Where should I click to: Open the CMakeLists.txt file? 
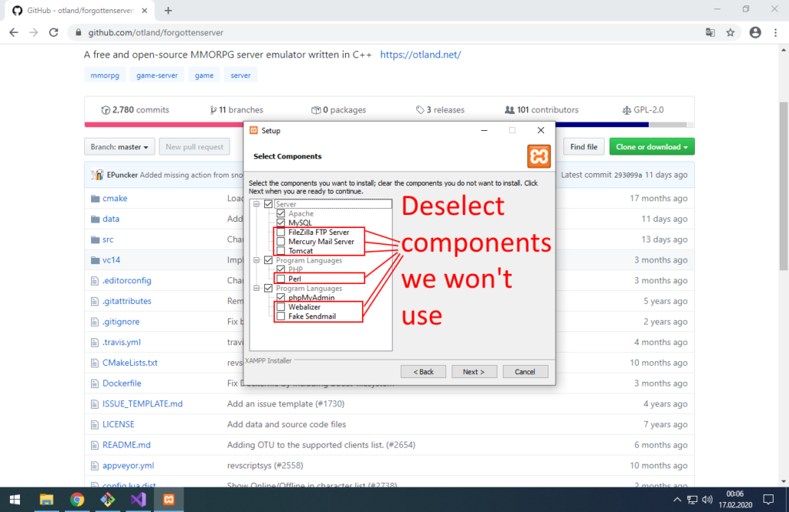129,363
